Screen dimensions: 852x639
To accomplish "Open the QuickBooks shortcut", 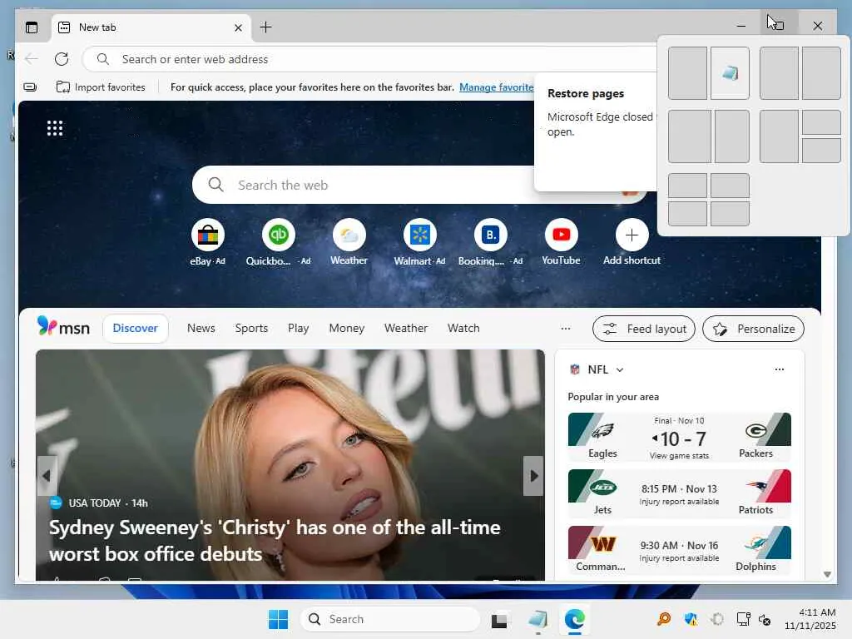I will 278,242.
